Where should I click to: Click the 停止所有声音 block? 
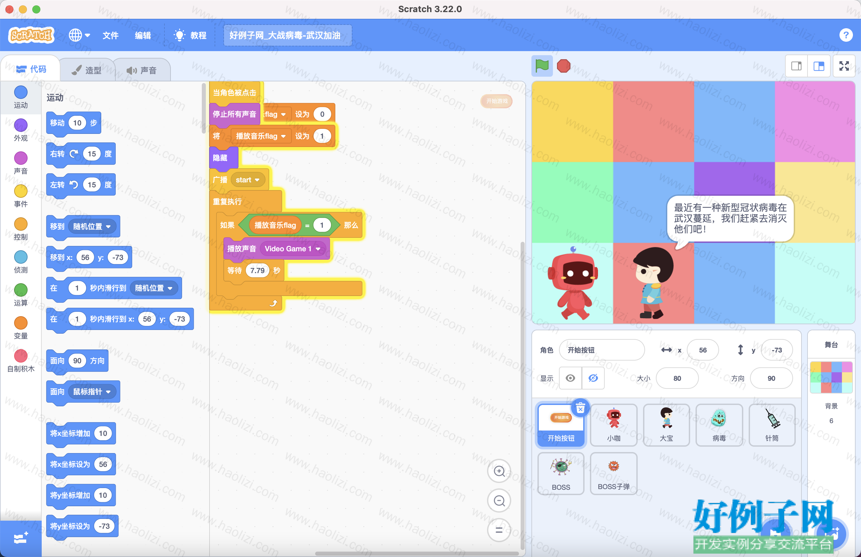234,114
